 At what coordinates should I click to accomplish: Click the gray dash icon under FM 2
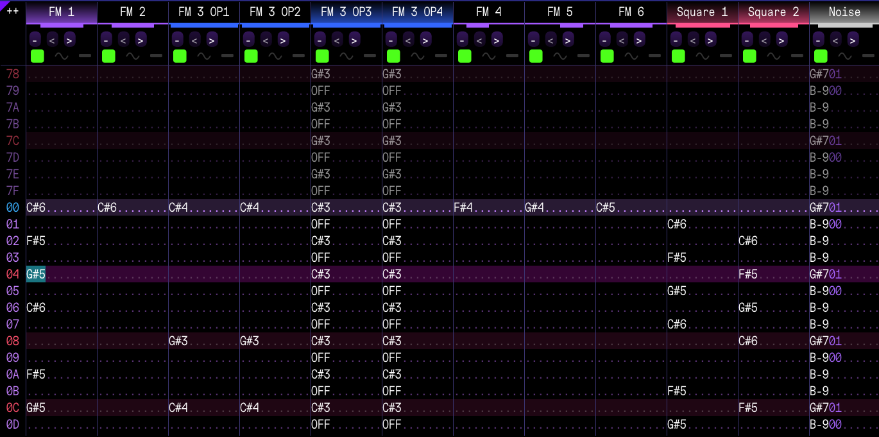point(156,56)
